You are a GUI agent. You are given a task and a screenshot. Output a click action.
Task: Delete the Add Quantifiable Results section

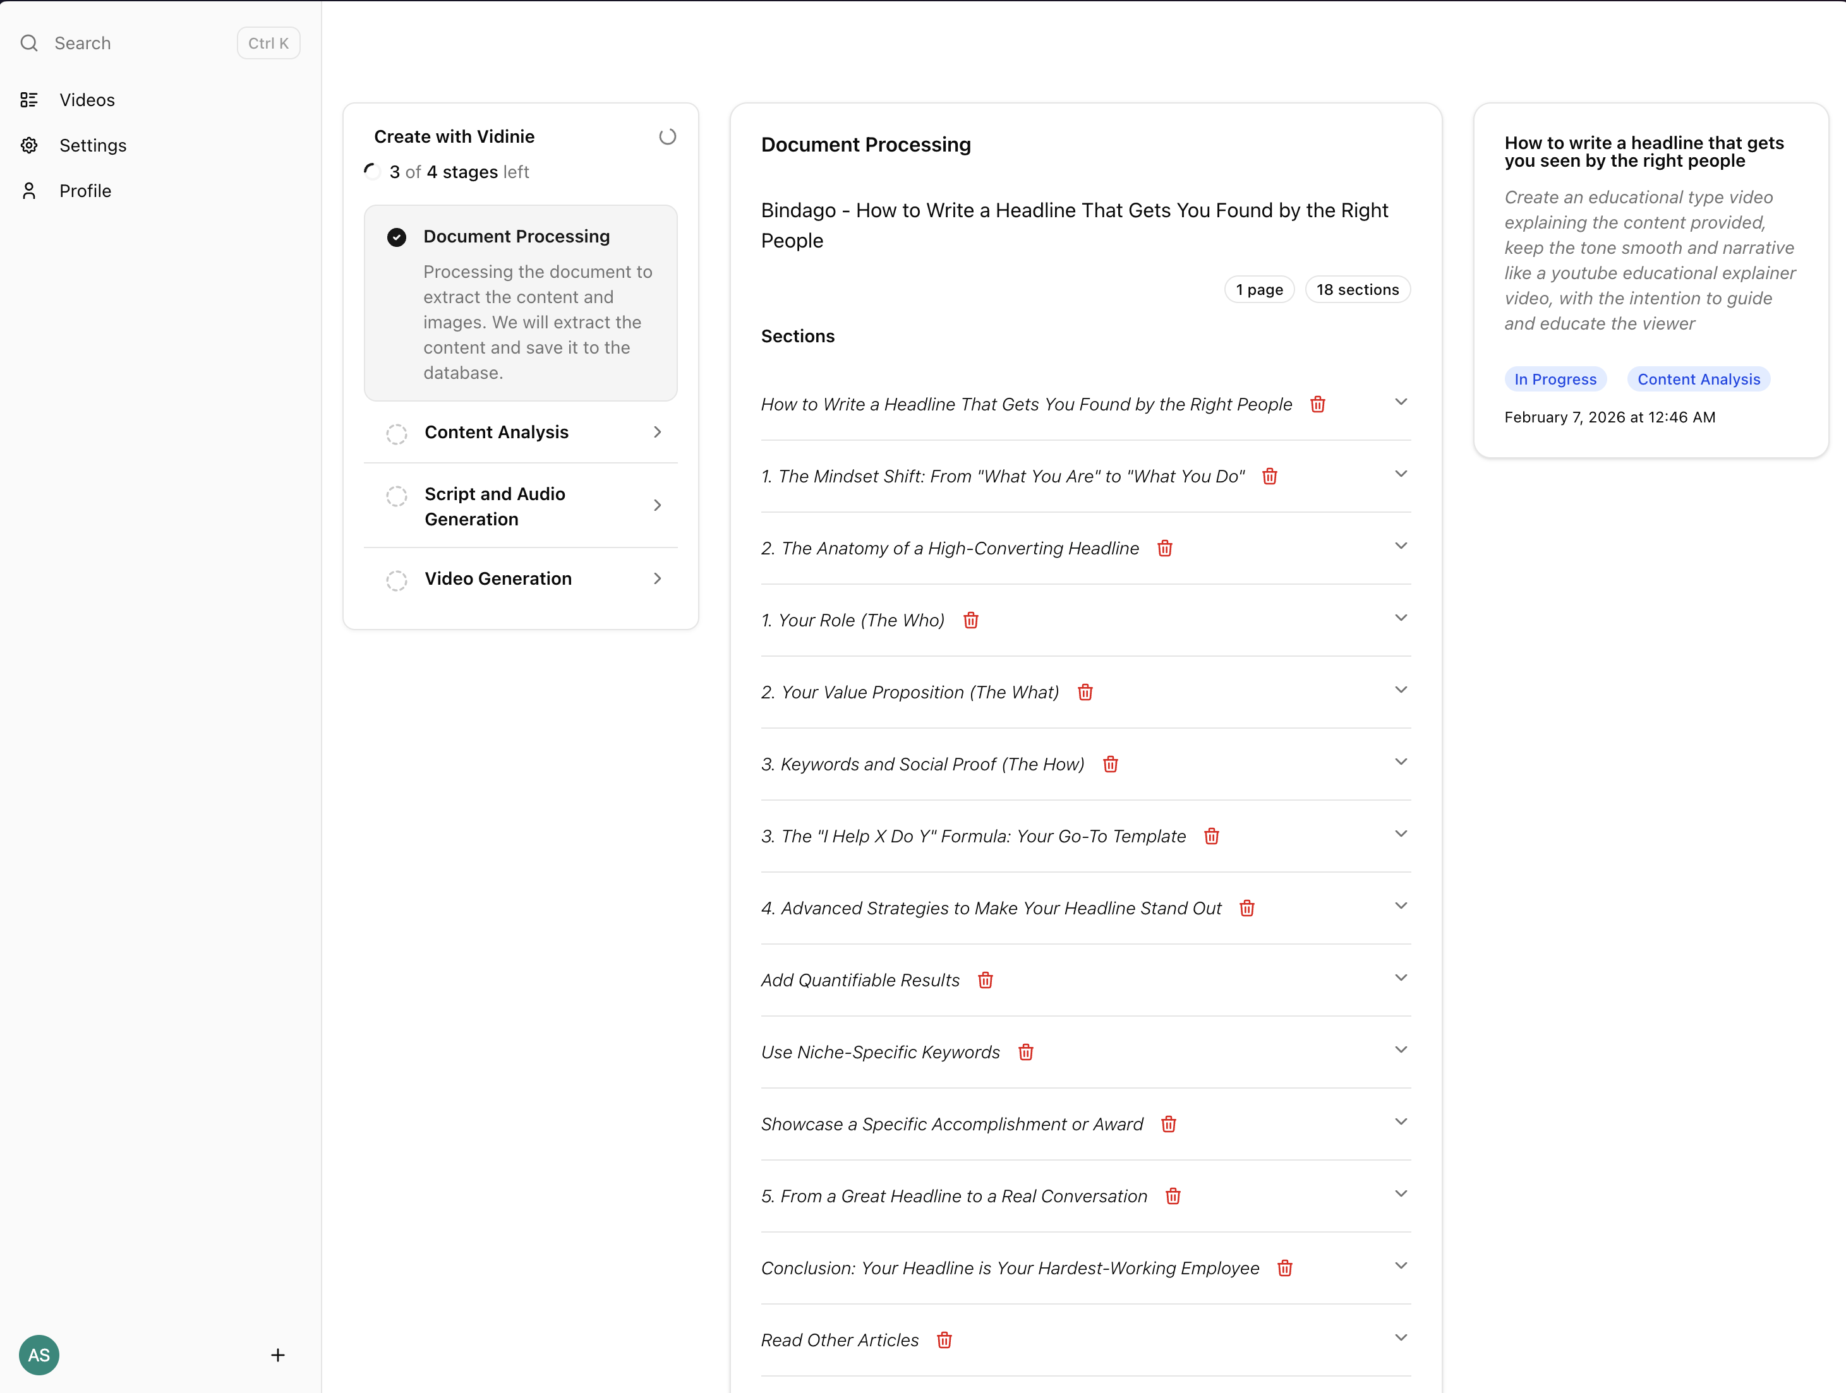pyautogui.click(x=985, y=980)
